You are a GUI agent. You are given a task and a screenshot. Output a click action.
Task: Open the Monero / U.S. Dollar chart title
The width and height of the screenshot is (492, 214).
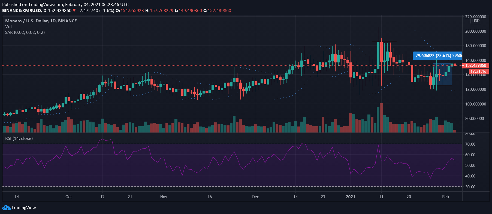click(x=41, y=21)
